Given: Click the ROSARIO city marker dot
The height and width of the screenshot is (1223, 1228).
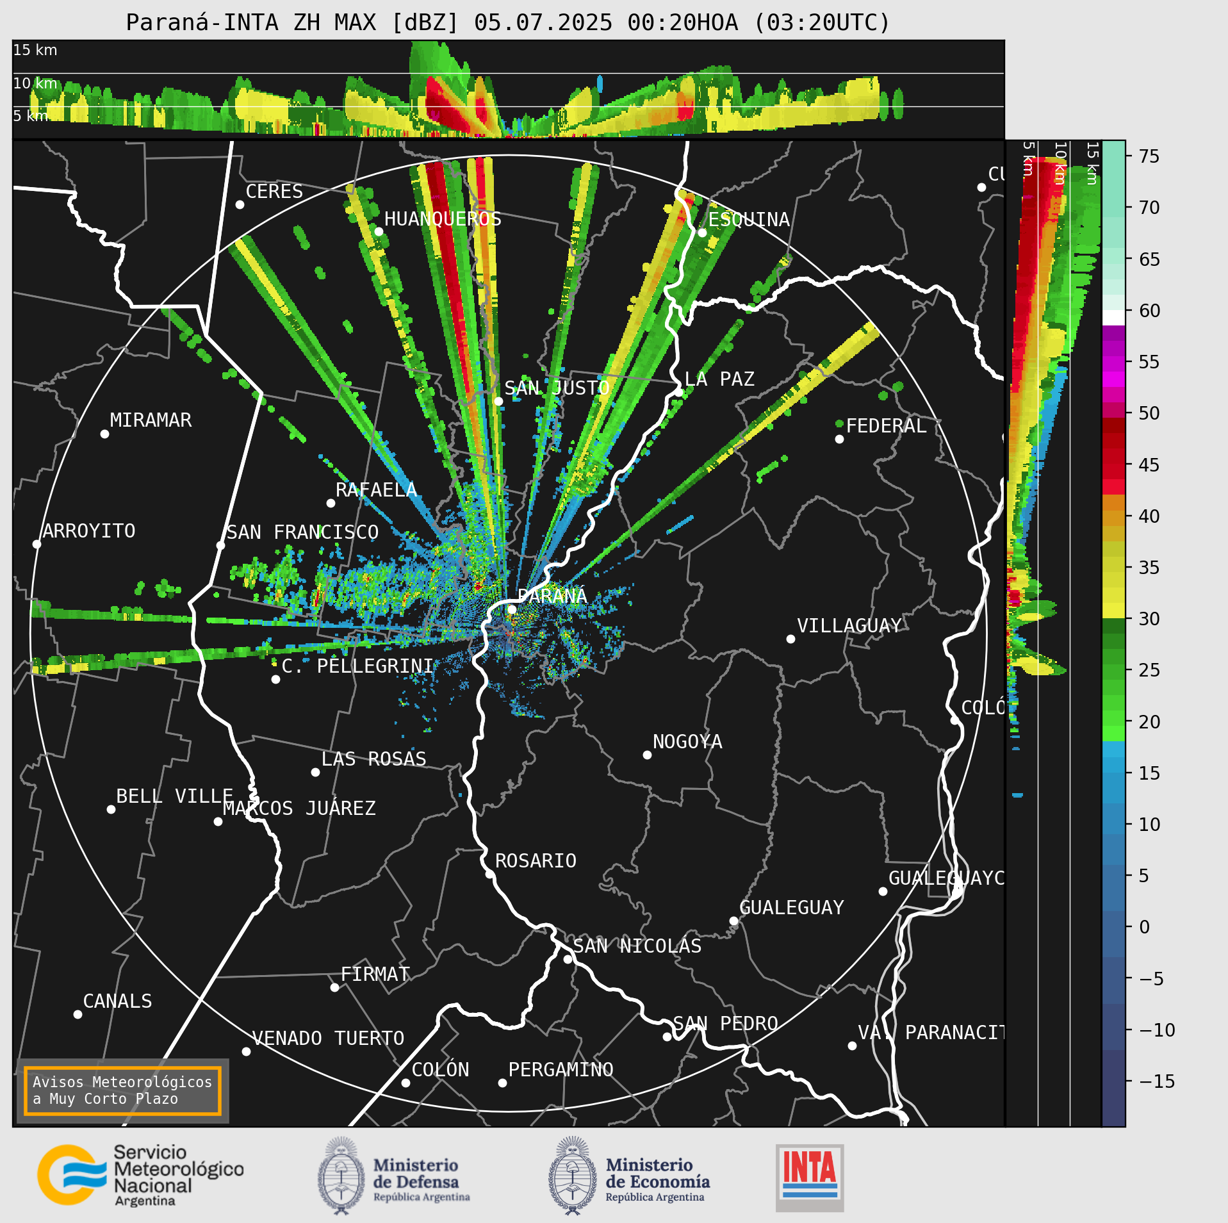Looking at the screenshot, I should point(489,874).
